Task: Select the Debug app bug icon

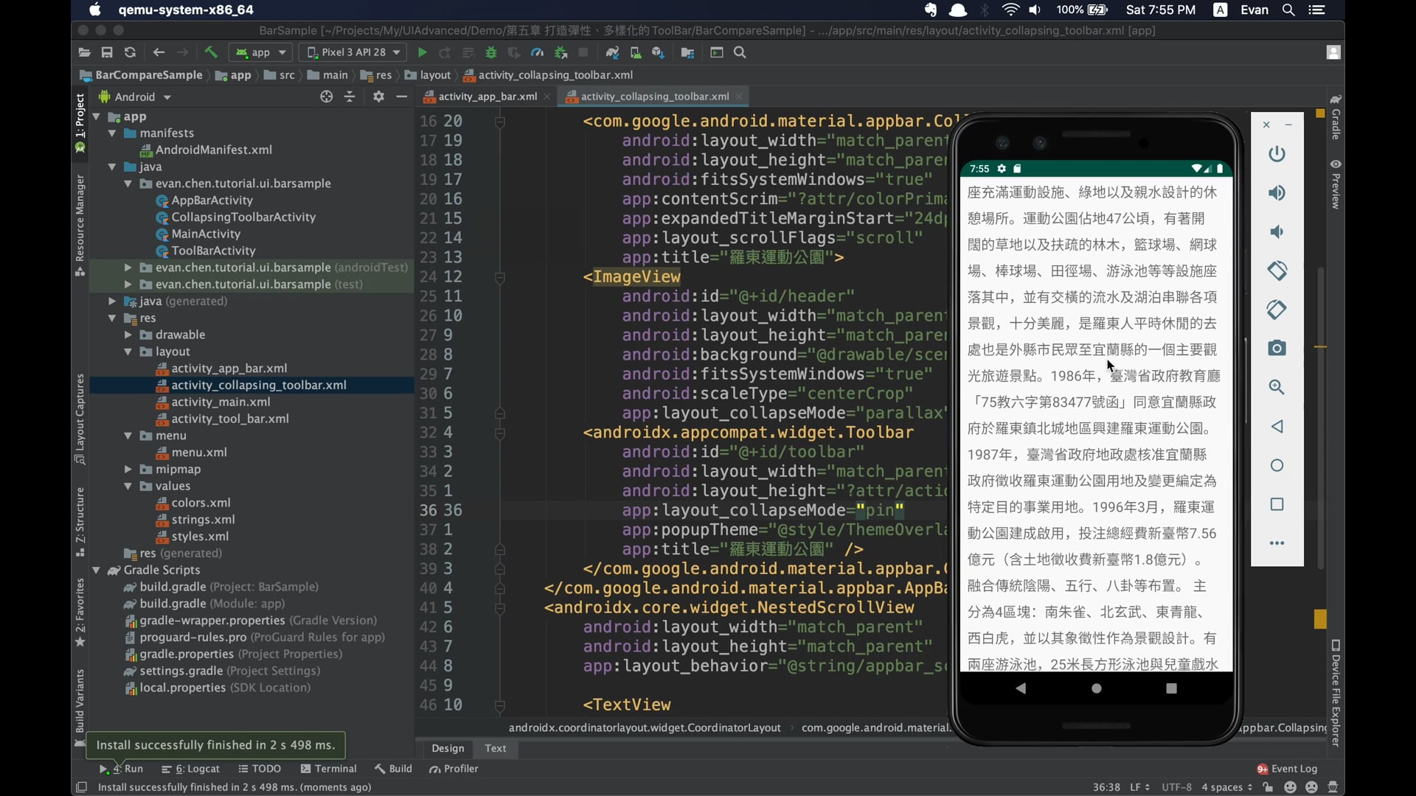Action: pos(491,52)
